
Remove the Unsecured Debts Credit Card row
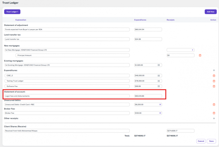click(x=214, y=105)
